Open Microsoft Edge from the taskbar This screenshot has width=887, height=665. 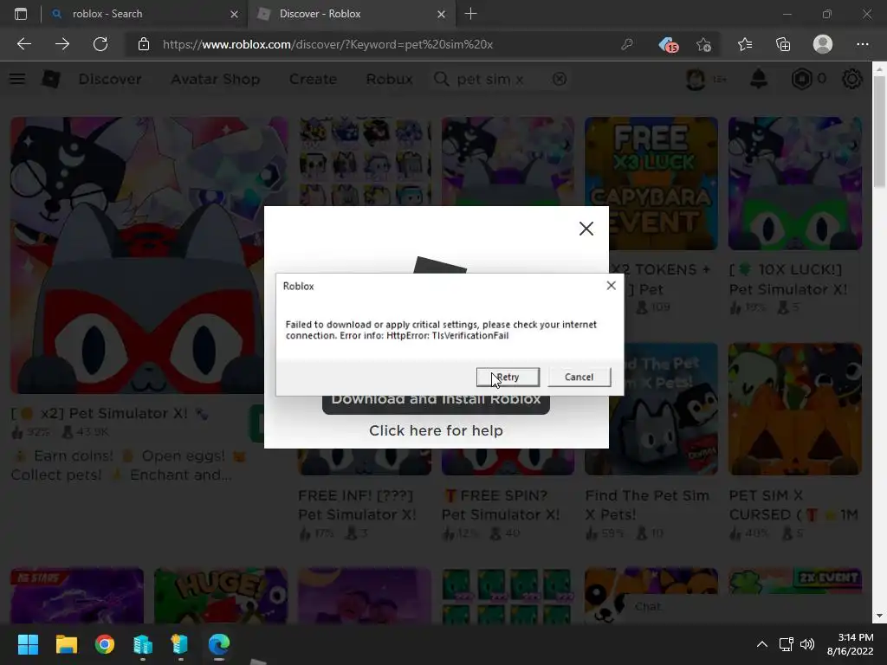(x=219, y=644)
